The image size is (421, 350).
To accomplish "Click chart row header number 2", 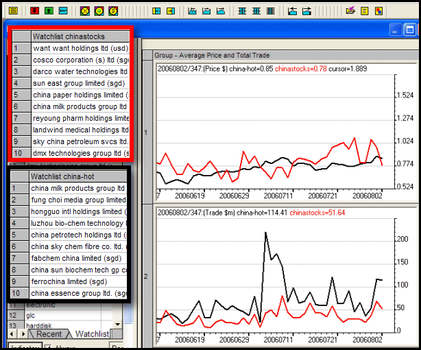I will click(x=147, y=277).
